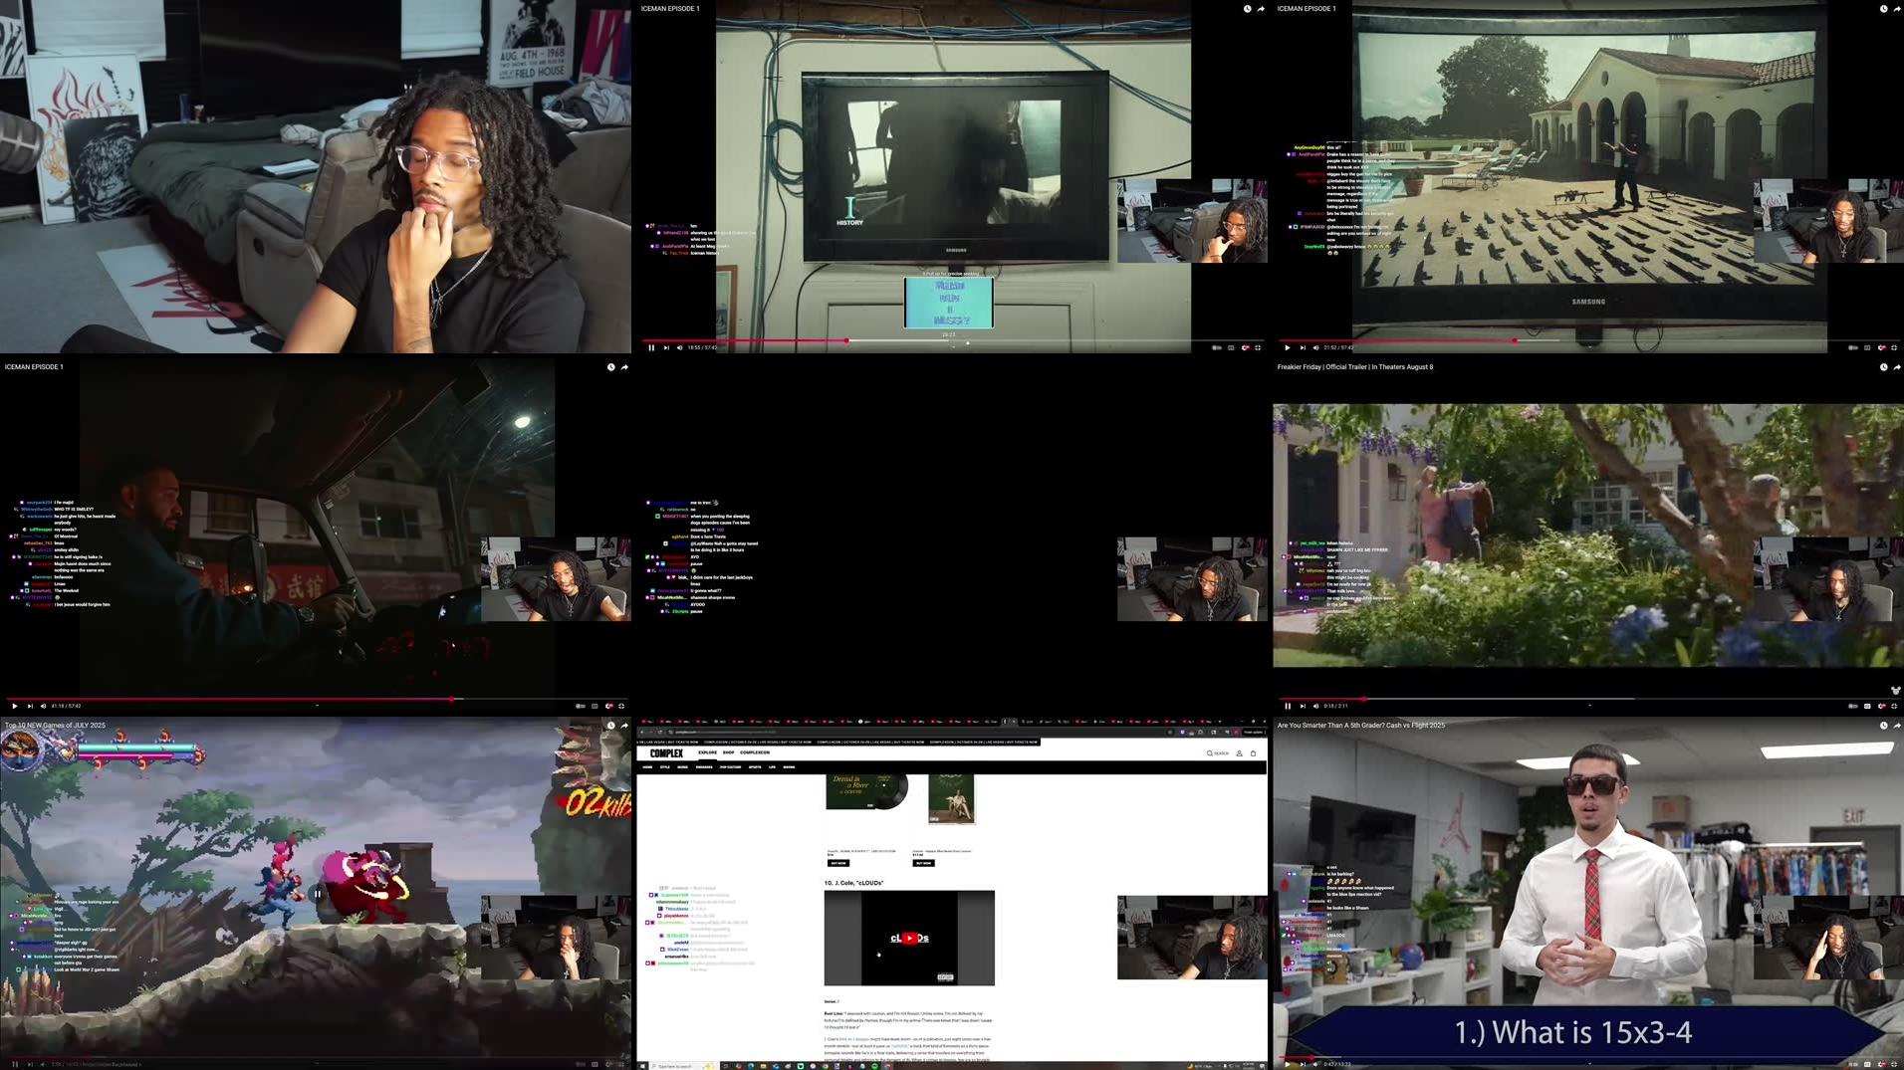Image resolution: width=1904 pixels, height=1070 pixels.
Task: Toggle autoplay in the 18:55 ICEMAN player
Action: coord(1216,347)
